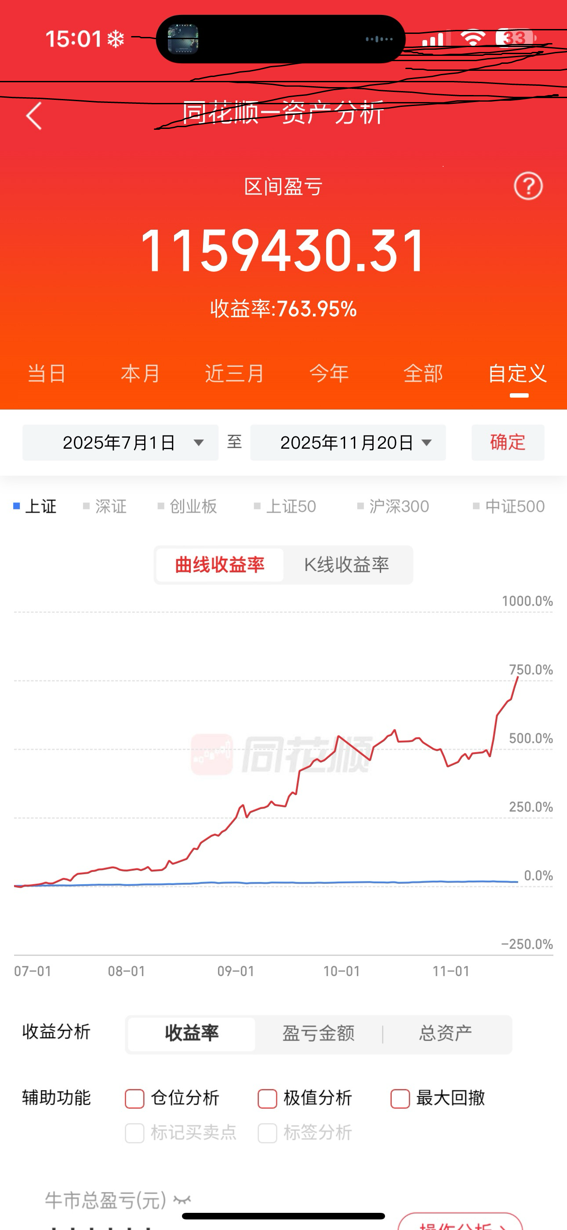Toggle the 上证 index legend
The height and width of the screenshot is (1230, 567).
pyautogui.click(x=35, y=506)
